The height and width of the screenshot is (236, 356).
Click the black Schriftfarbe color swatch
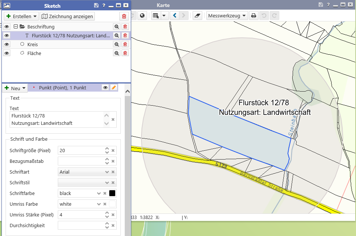coord(112,193)
